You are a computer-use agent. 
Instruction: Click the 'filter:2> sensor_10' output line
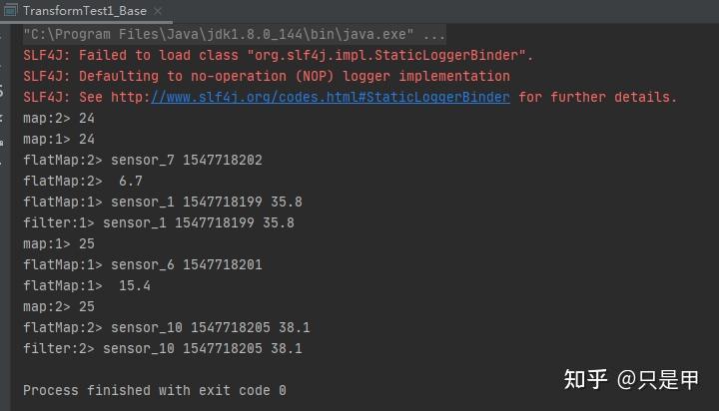tap(163, 349)
